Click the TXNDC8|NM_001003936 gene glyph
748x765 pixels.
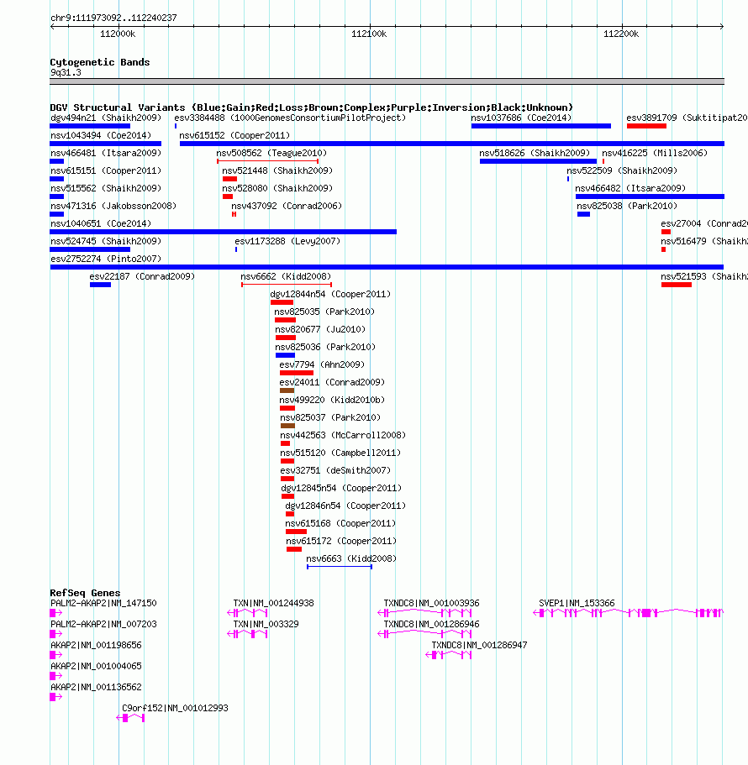(x=424, y=613)
